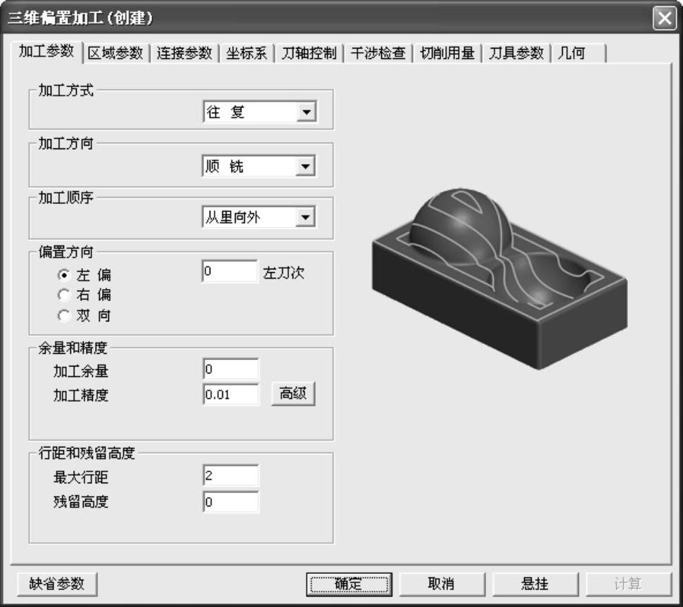
Task: Switch to the 区域参数 tab
Action: (x=115, y=53)
